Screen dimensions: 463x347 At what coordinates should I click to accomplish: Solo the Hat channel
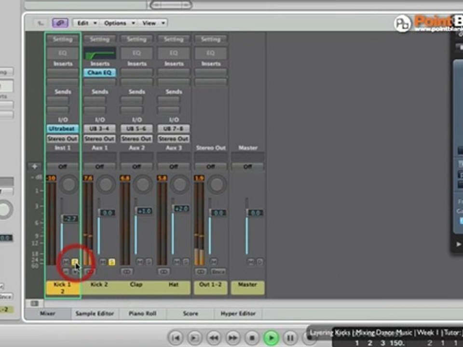pos(186,262)
